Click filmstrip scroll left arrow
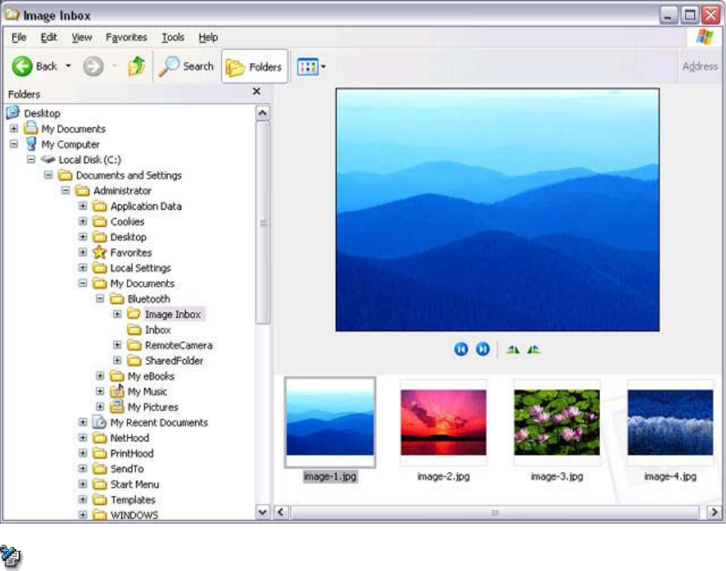The height and width of the screenshot is (571, 726). 281,512
